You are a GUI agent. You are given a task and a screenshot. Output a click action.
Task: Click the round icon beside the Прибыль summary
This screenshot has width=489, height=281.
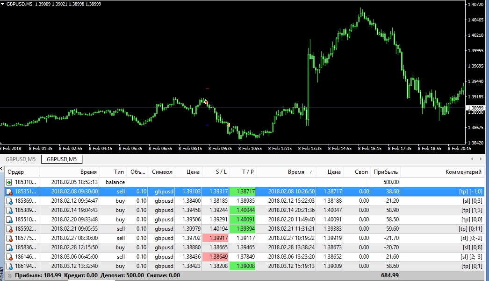[x=9, y=276]
